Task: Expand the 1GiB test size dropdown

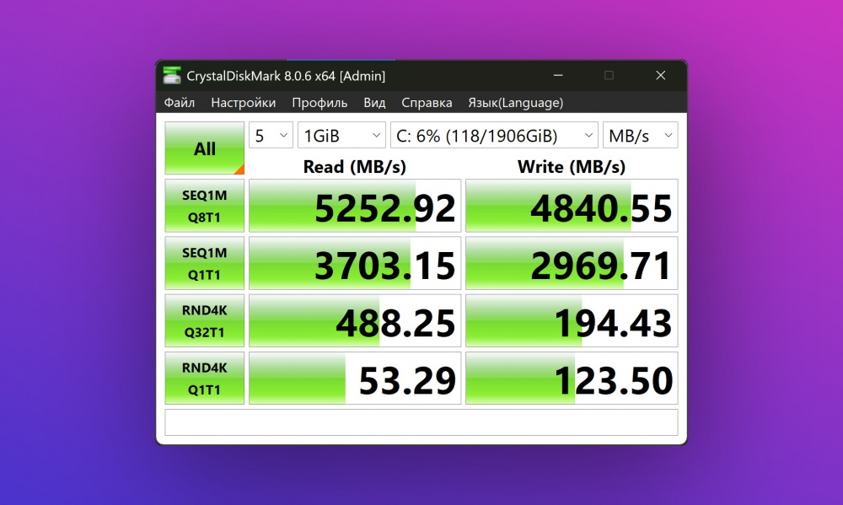Action: [342, 135]
